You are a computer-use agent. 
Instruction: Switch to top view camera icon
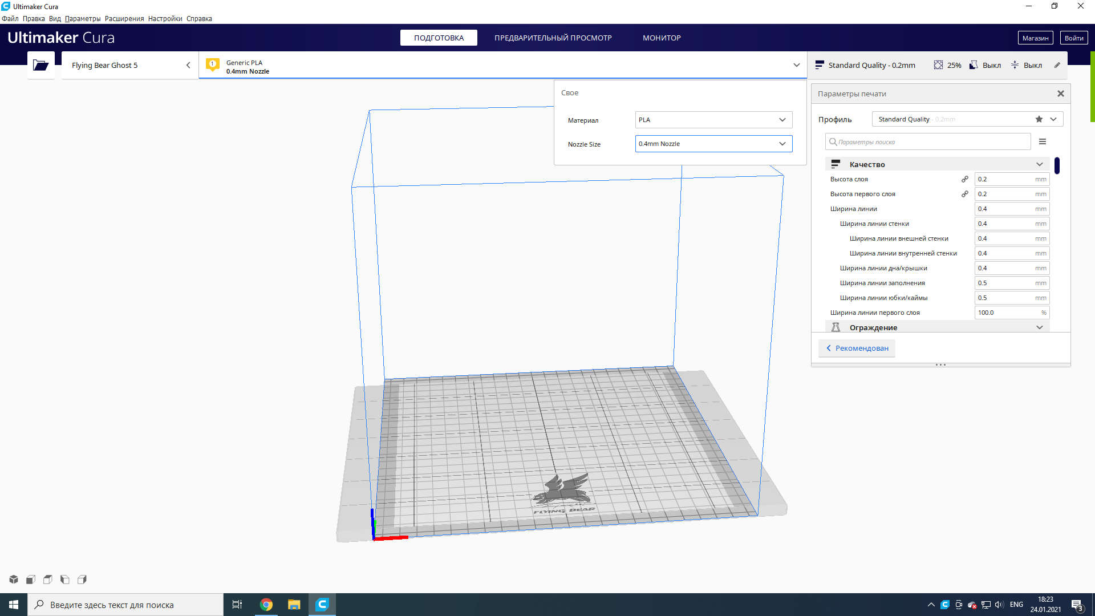pyautogui.click(x=48, y=579)
